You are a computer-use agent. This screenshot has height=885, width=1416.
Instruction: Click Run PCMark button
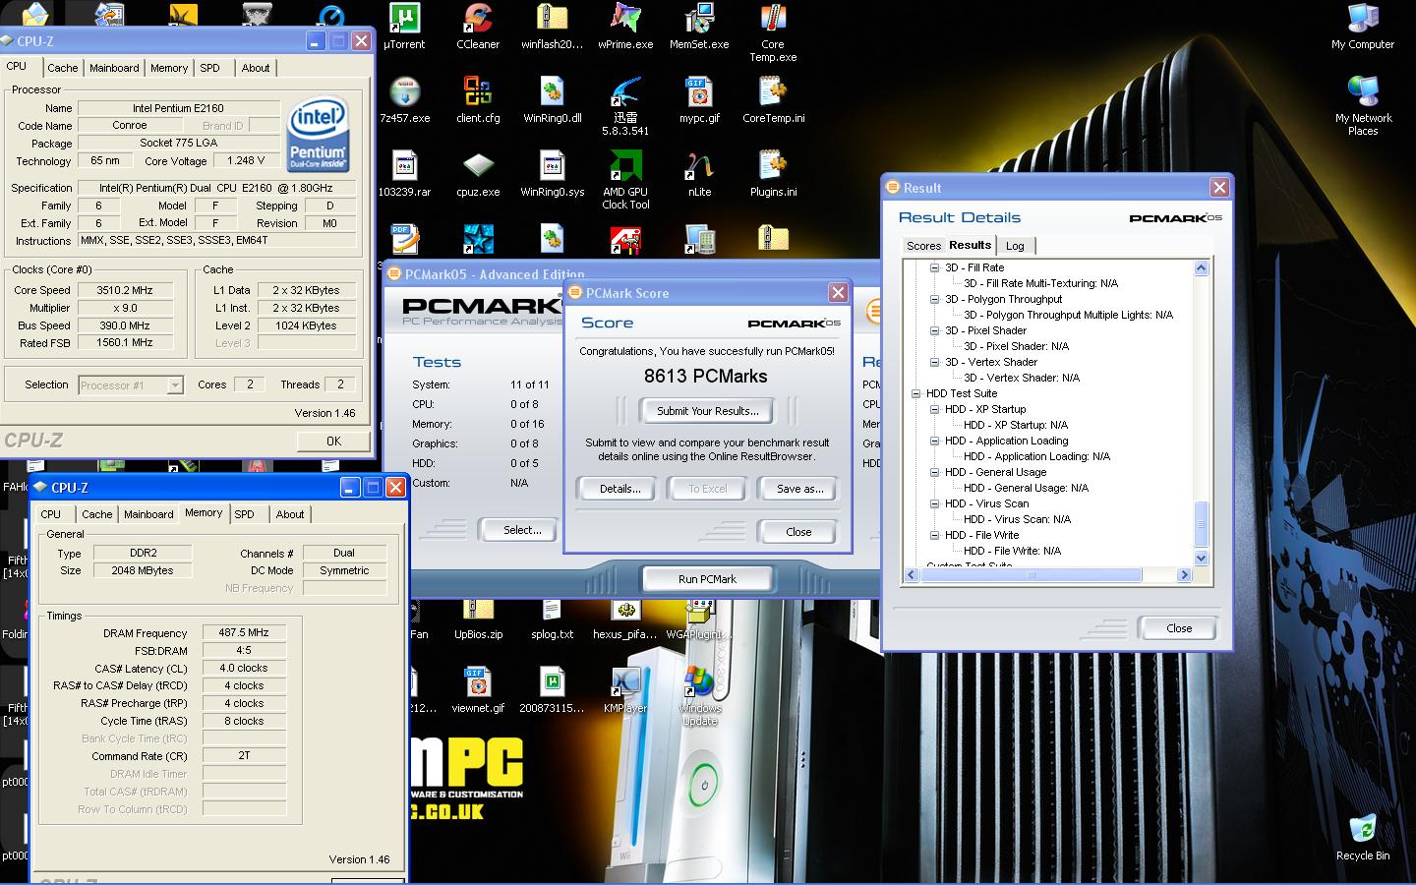(x=707, y=579)
